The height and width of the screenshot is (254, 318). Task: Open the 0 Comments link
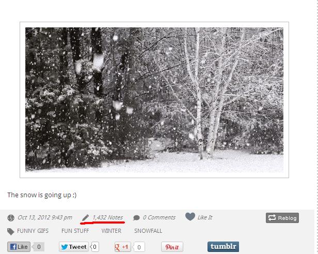(x=159, y=217)
